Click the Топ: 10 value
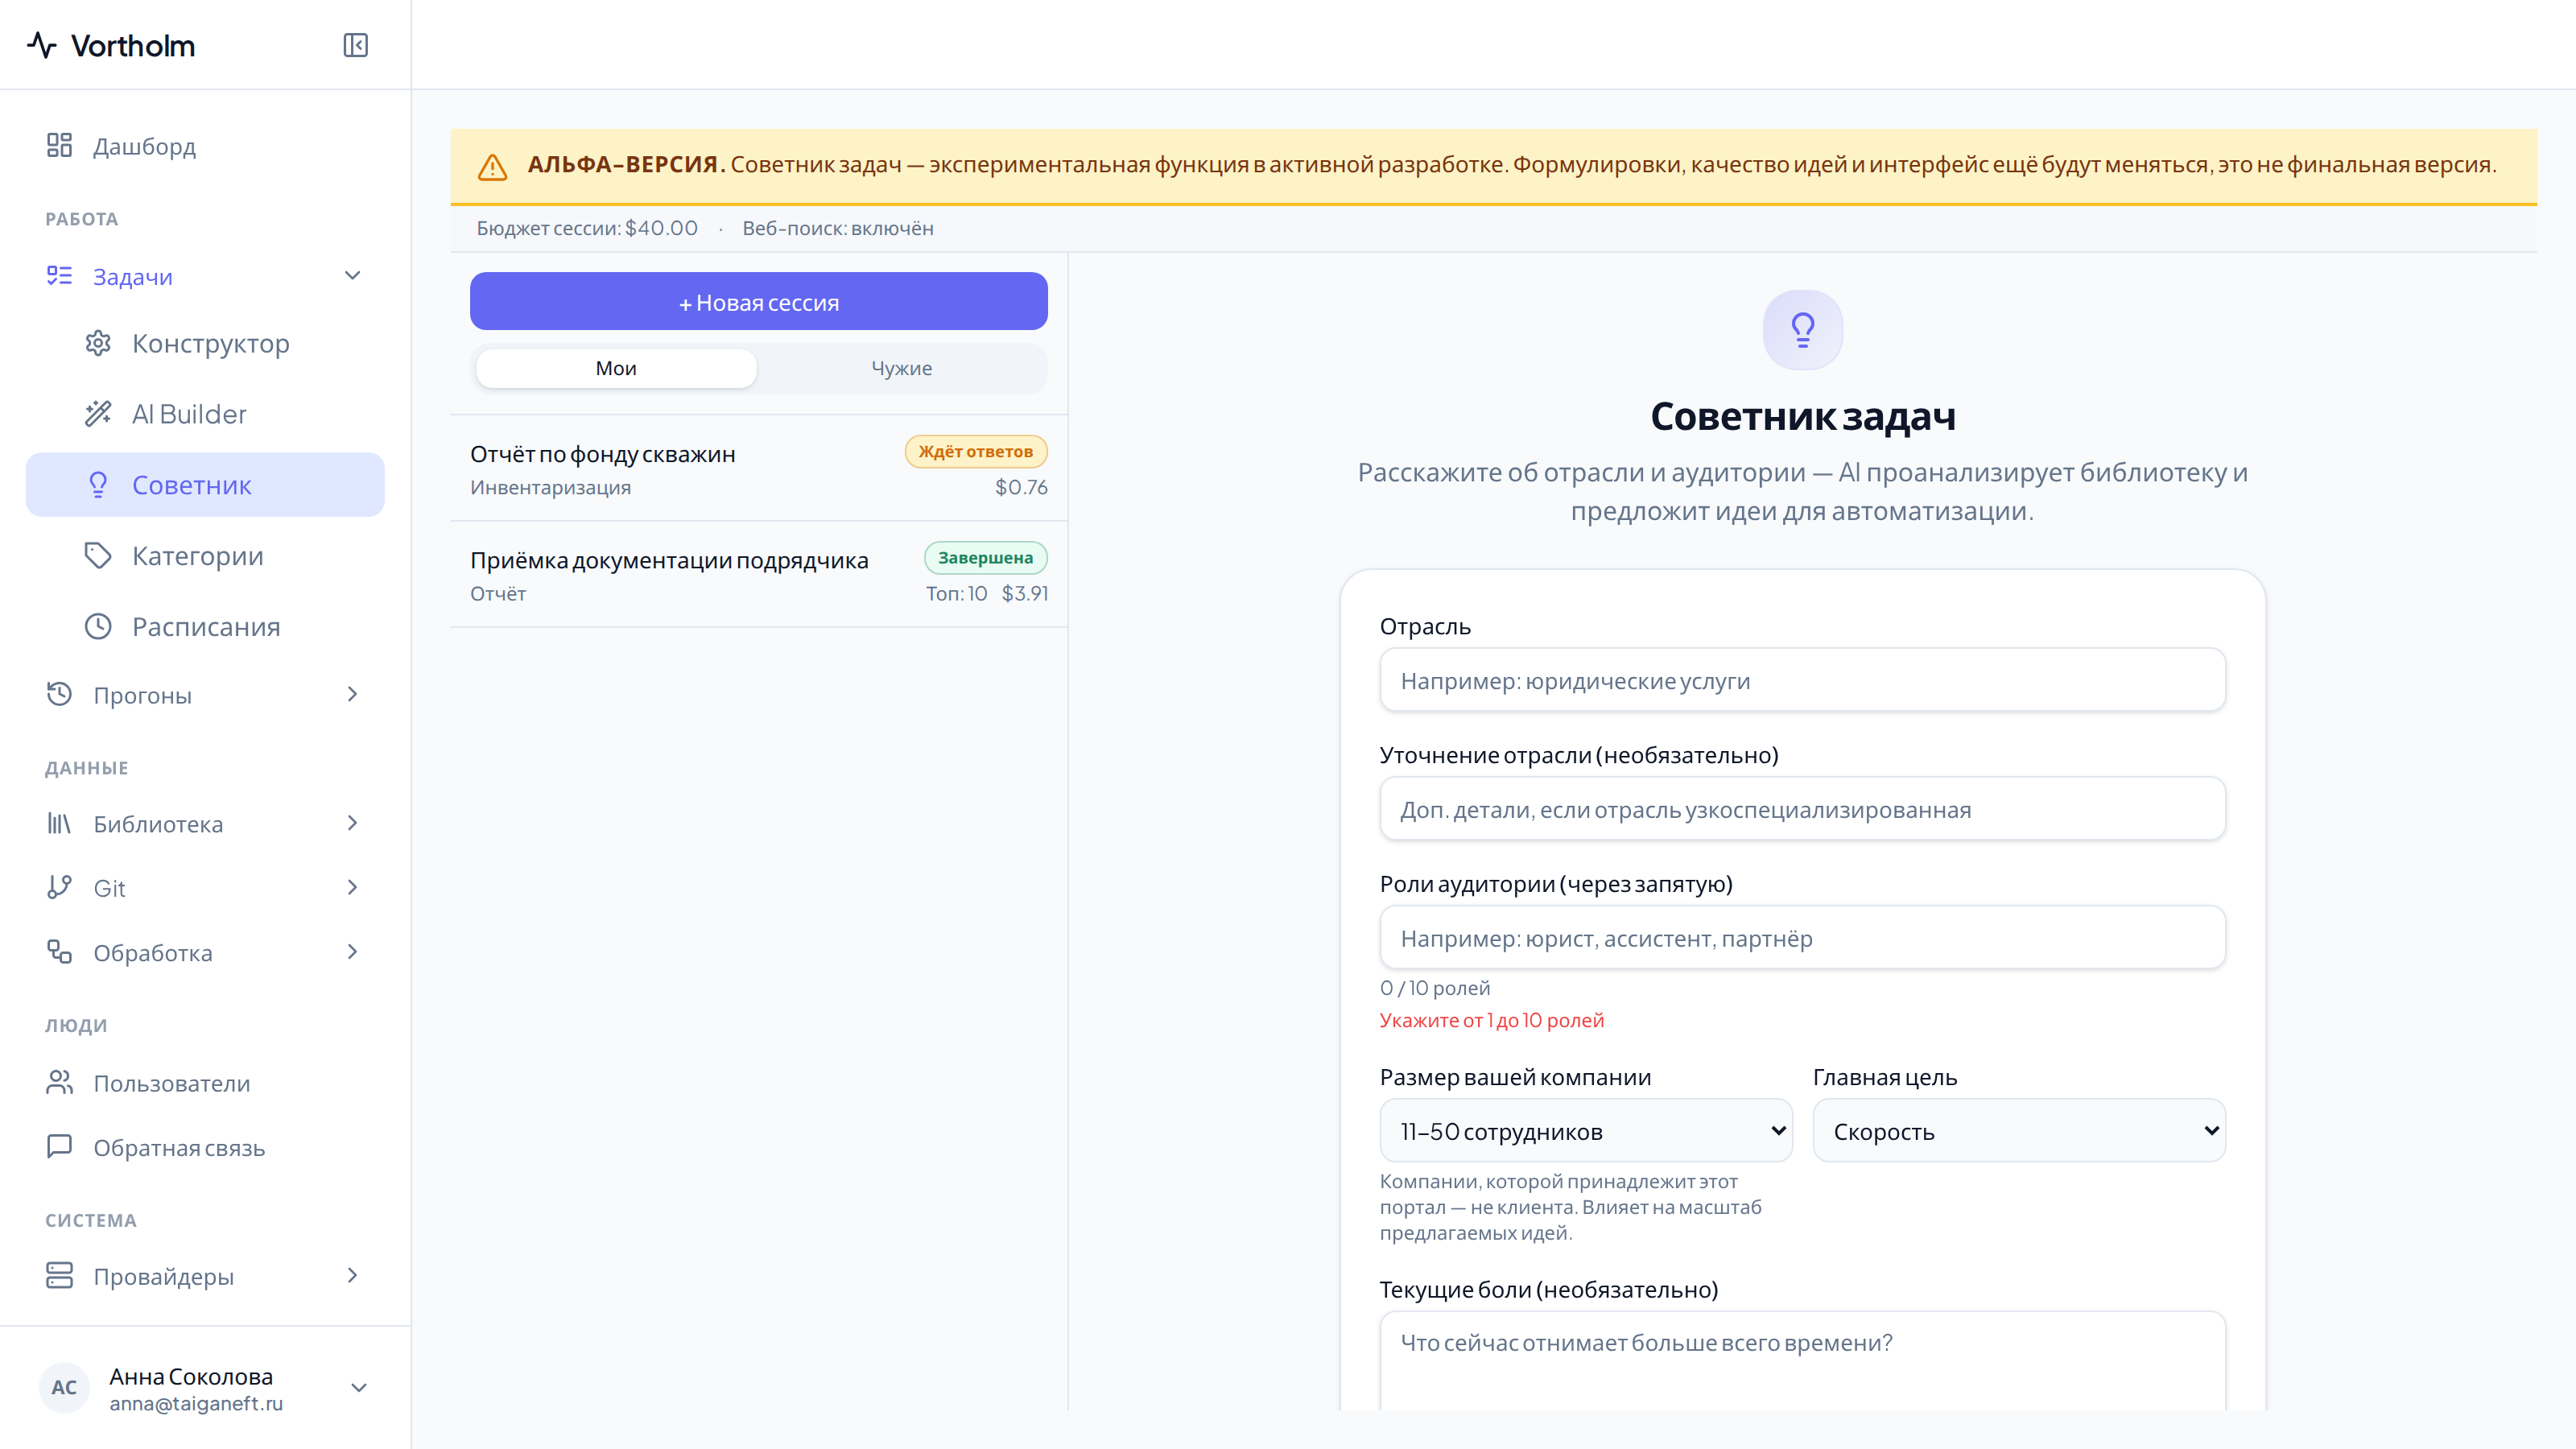 click(x=956, y=593)
